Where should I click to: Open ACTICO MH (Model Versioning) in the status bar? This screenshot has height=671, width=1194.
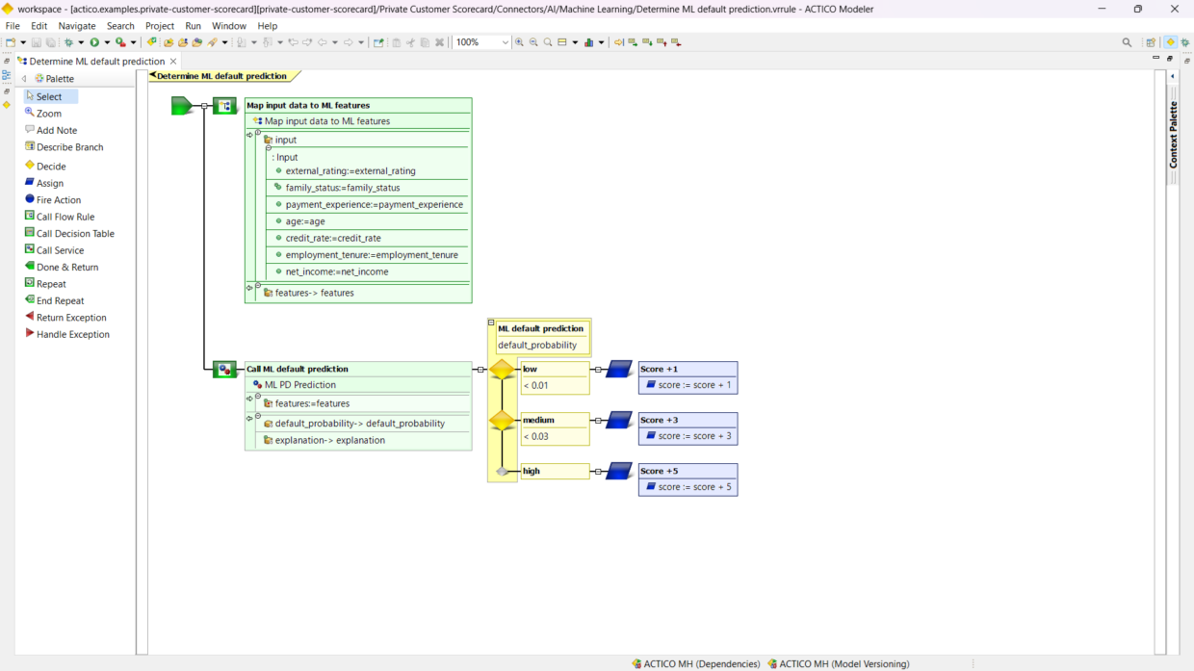pos(838,663)
